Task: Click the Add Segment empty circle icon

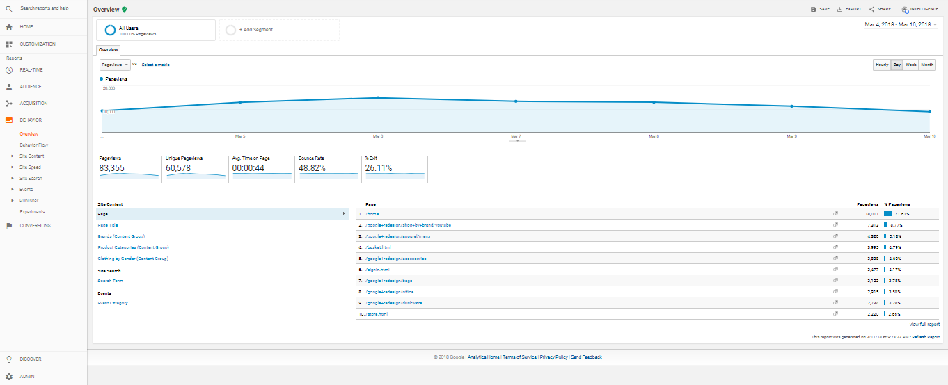Action: click(x=231, y=31)
